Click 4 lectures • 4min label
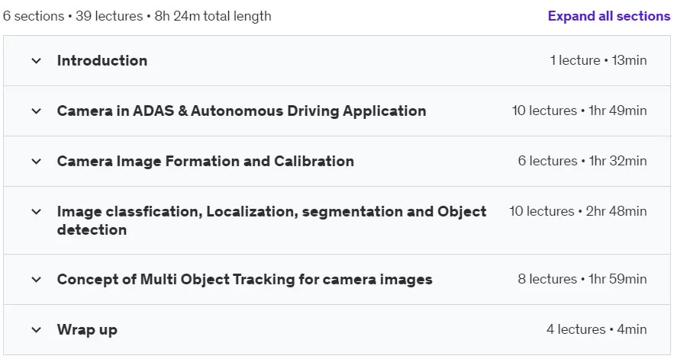674x359 pixels. [x=597, y=329]
